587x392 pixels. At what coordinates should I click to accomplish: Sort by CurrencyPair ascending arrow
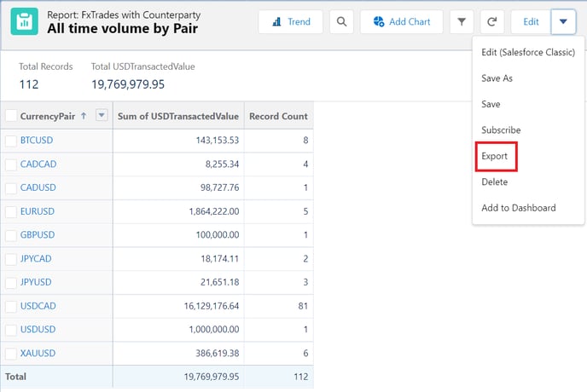tap(84, 115)
